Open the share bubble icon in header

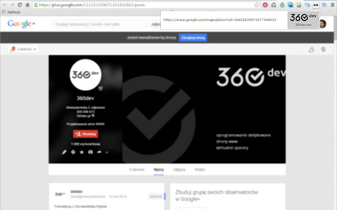click(323, 49)
